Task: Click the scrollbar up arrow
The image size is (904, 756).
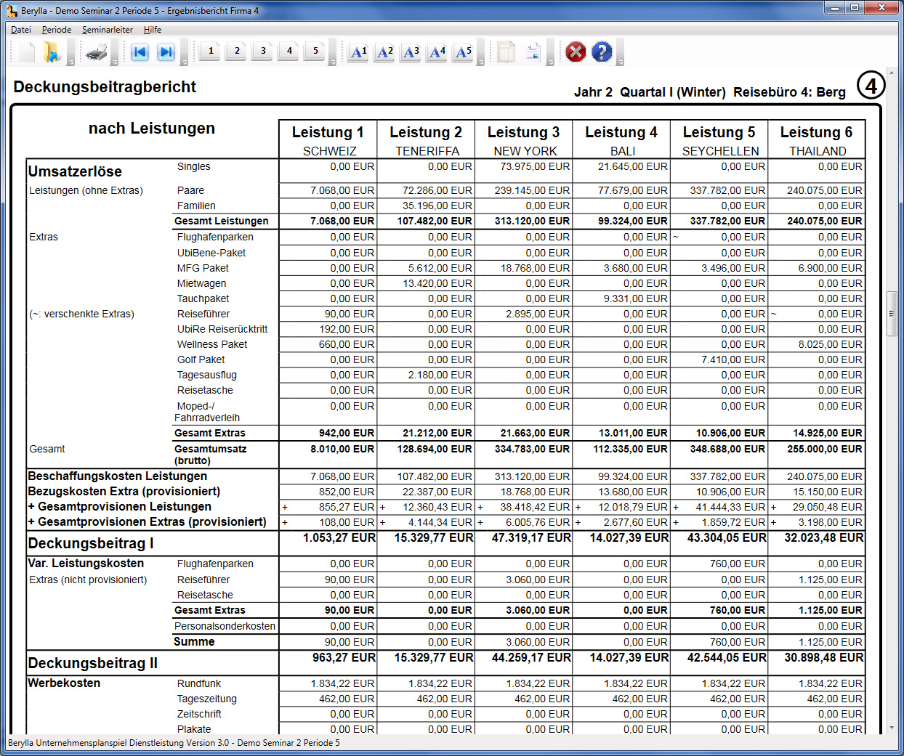Action: point(892,73)
